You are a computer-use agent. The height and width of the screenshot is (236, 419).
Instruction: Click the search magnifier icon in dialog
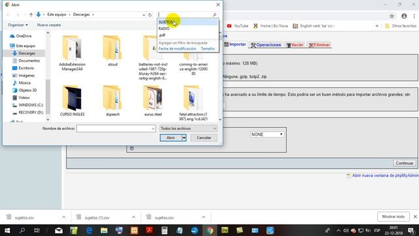(214, 14)
